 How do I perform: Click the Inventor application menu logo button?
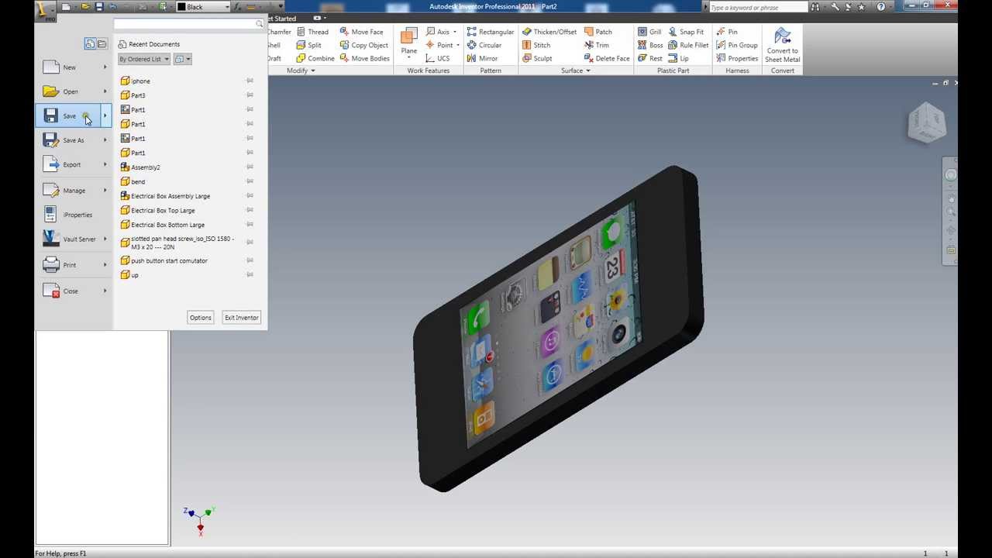click(x=46, y=10)
